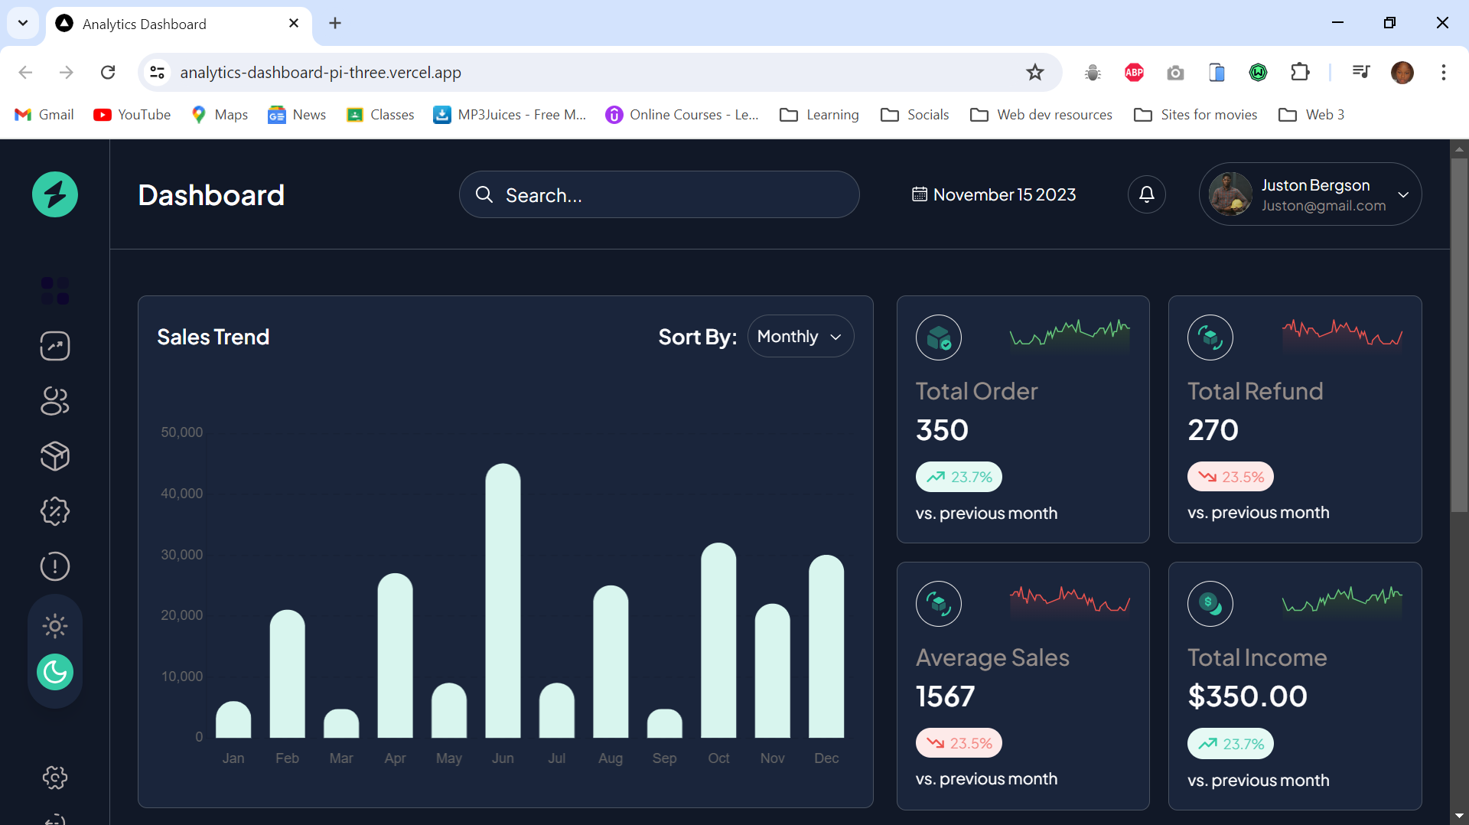Open the YouTube bookmark
The image size is (1469, 825).
click(132, 115)
